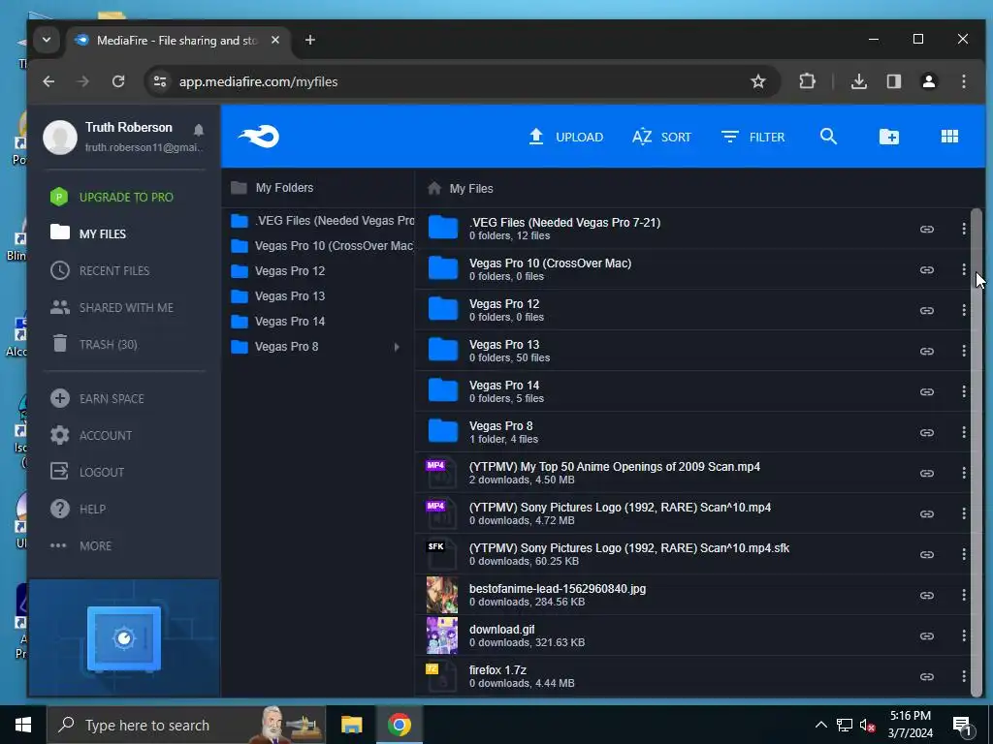Open Help in sidebar
Screen dimensions: 993x744
click(x=78, y=509)
